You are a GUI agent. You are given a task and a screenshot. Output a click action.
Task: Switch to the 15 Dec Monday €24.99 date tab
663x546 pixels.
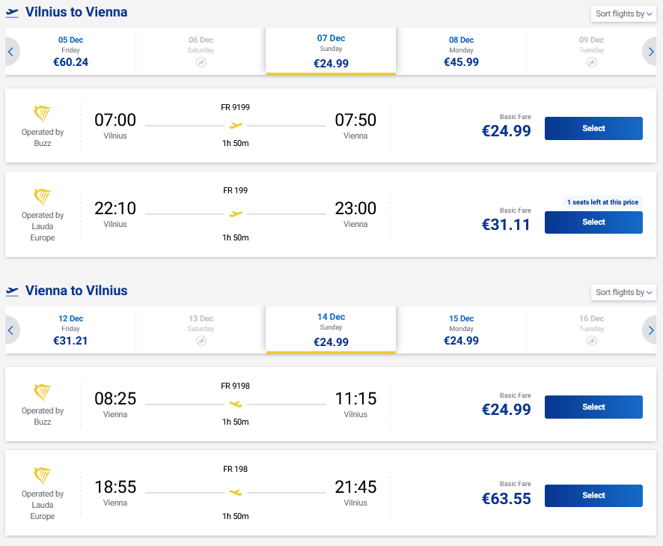click(461, 330)
